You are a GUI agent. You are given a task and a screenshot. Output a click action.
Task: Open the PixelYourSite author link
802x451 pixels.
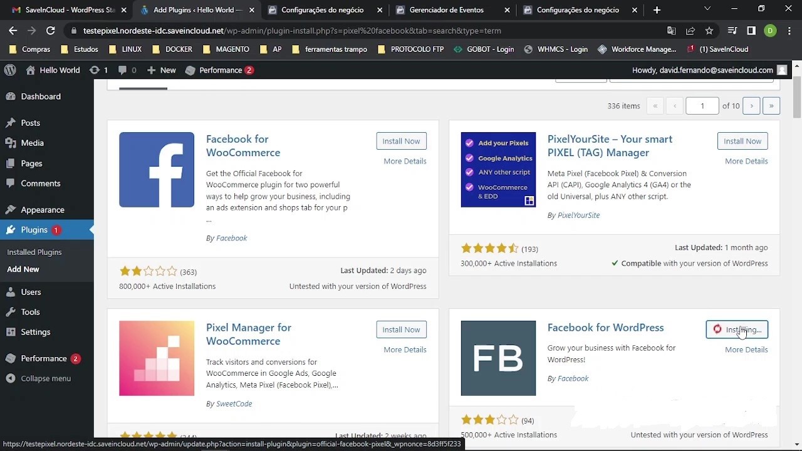coord(578,215)
